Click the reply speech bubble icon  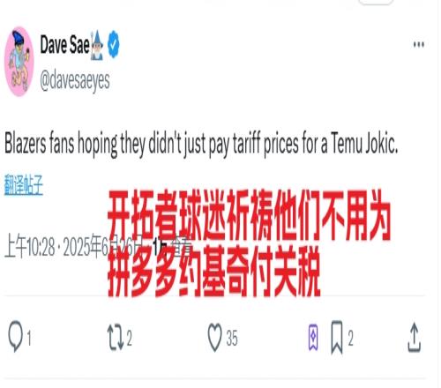15,337
